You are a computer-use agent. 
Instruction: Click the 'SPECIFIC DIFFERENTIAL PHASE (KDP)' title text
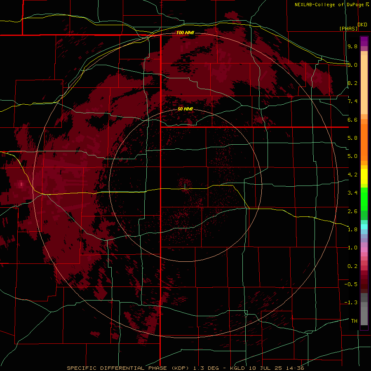coord(128,368)
